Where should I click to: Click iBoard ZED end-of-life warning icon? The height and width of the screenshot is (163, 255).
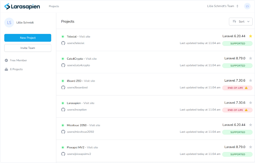click(x=246, y=88)
